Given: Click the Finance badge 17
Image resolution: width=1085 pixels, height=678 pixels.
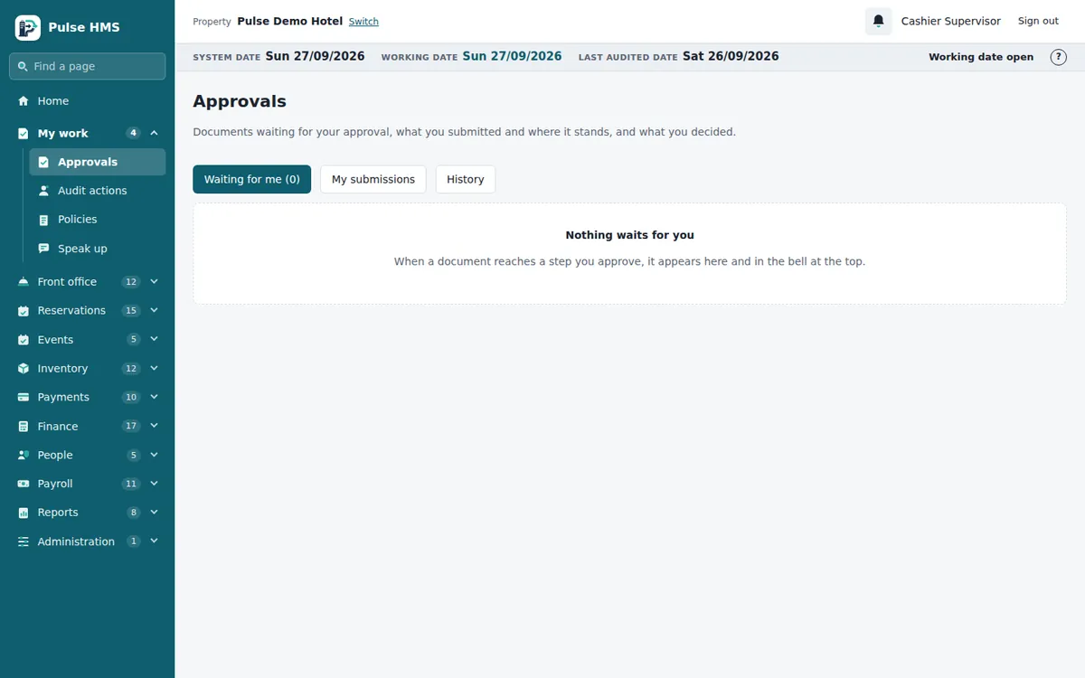Looking at the screenshot, I should click(131, 426).
